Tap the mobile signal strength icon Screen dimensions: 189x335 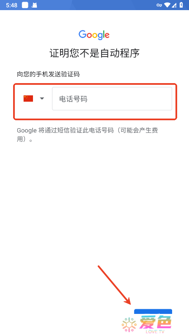(174, 5)
